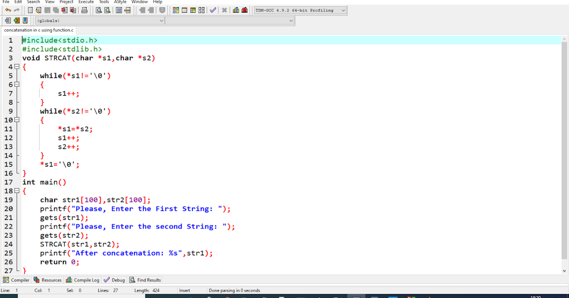
Task: Undo the last edit
Action: pyautogui.click(x=8, y=10)
